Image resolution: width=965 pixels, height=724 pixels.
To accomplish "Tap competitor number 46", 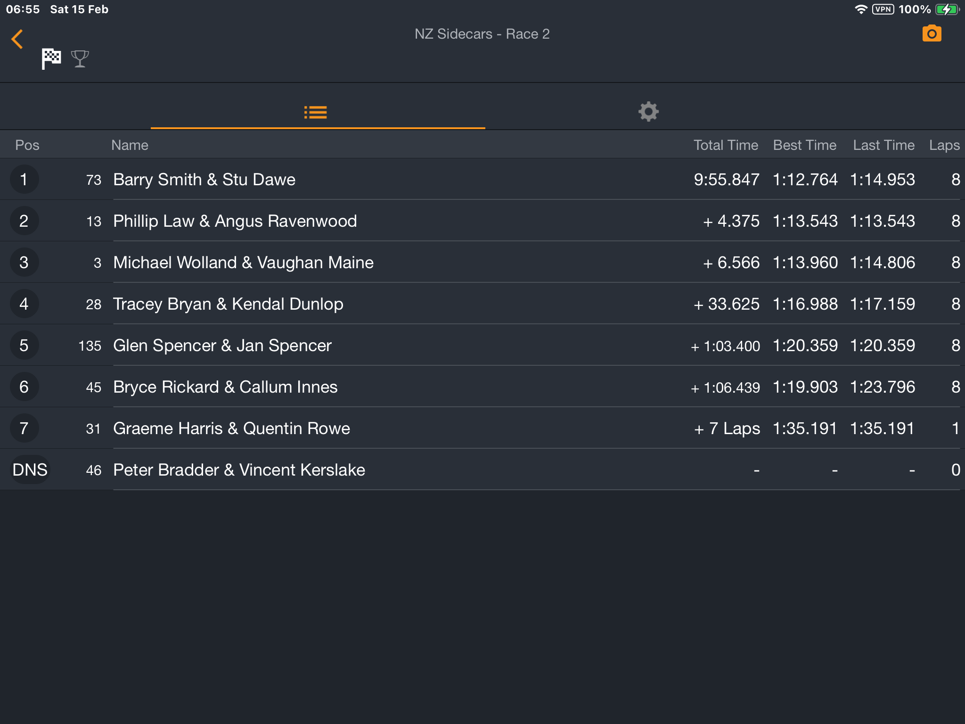I will (94, 470).
